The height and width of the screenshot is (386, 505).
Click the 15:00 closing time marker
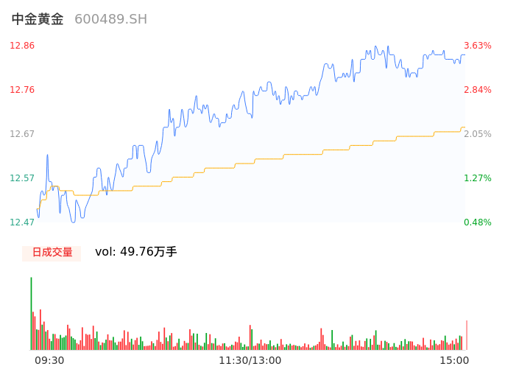tap(454, 360)
